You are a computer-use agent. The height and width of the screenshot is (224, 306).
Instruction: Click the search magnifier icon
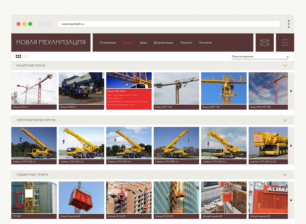point(287,57)
